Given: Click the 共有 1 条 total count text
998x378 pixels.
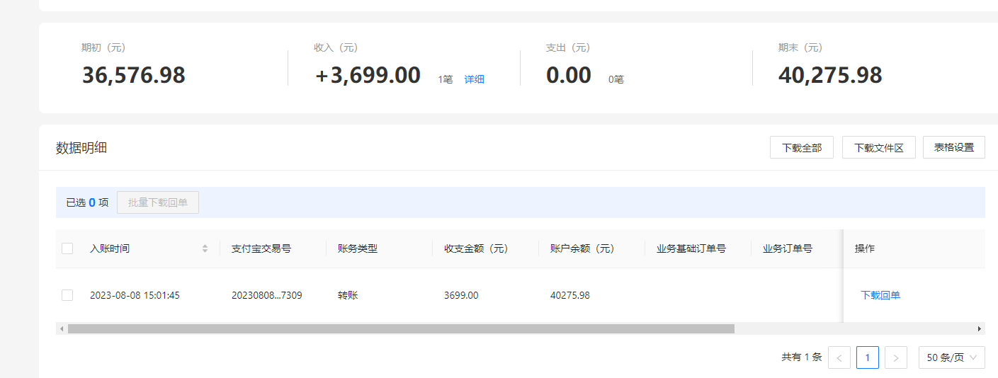Looking at the screenshot, I should point(802,357).
